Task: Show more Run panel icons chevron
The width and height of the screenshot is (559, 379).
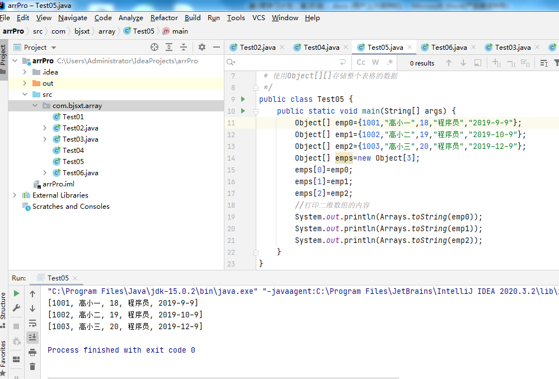Action: (16, 377)
